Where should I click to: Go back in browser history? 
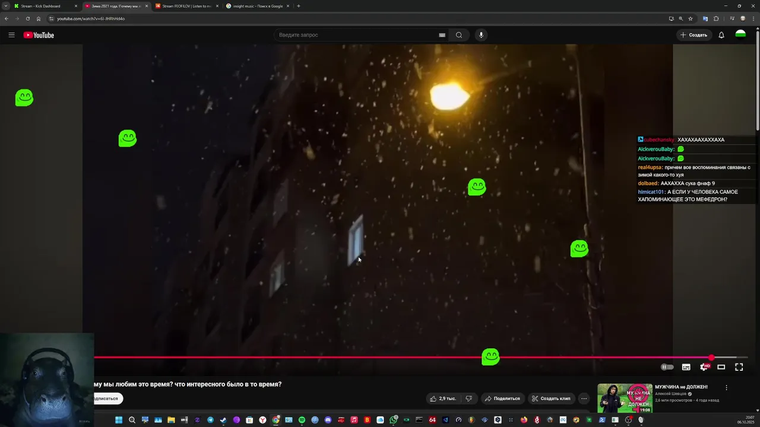pos(7,18)
